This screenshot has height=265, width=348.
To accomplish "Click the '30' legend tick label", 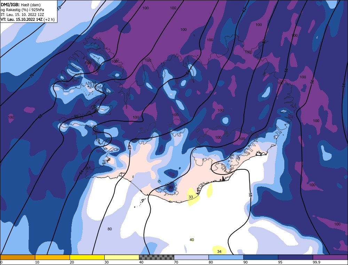I will coord(106,263).
